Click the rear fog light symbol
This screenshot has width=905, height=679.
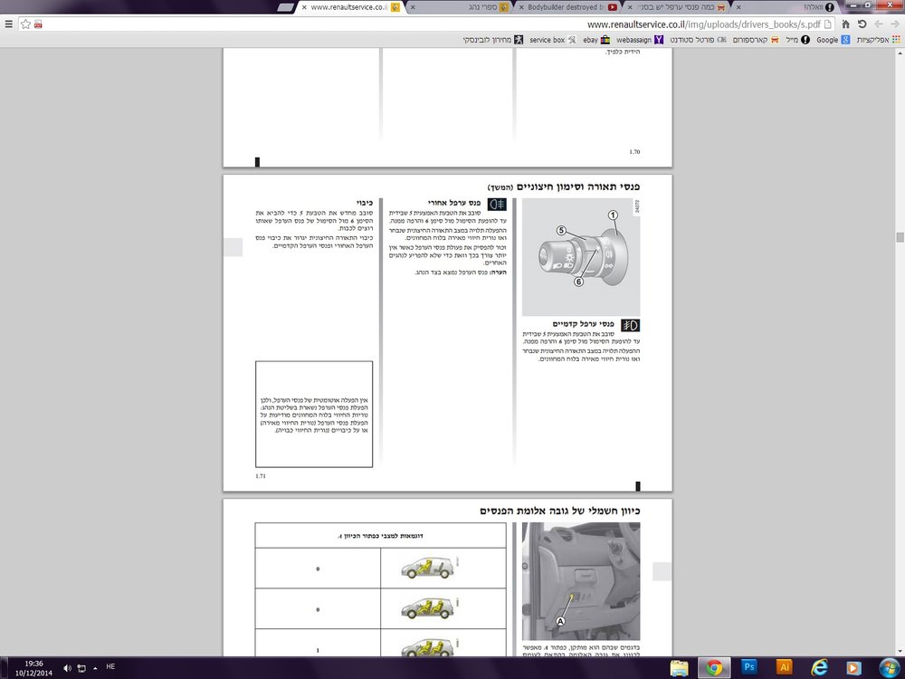(x=497, y=205)
